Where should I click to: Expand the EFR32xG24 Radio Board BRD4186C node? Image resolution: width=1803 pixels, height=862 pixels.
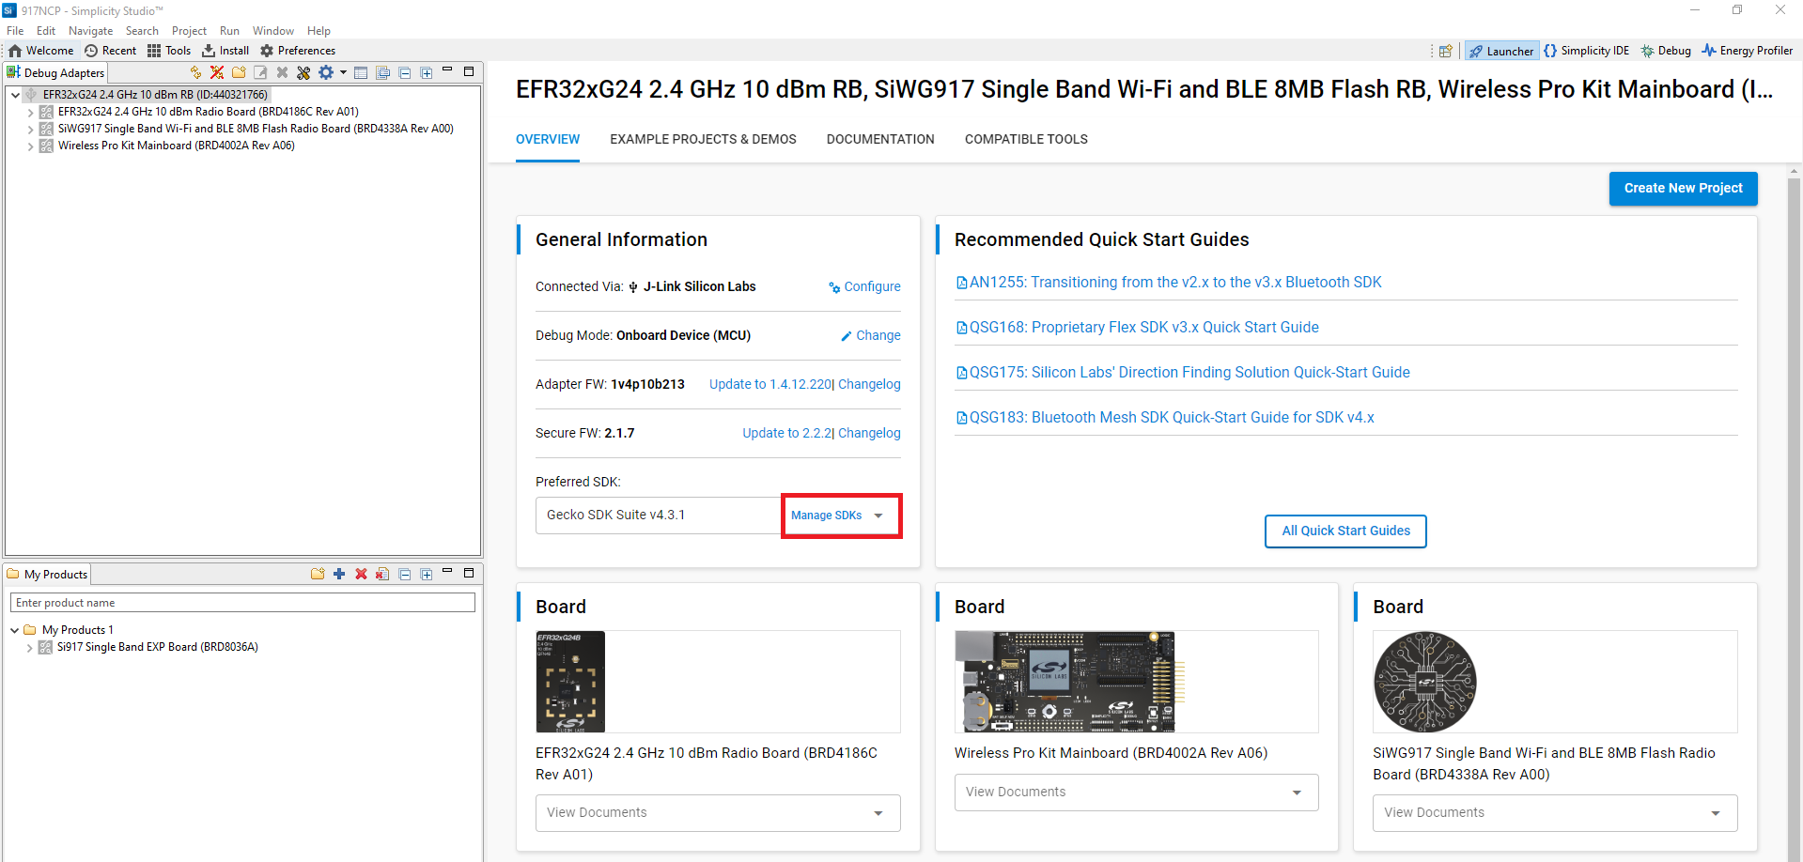click(30, 112)
